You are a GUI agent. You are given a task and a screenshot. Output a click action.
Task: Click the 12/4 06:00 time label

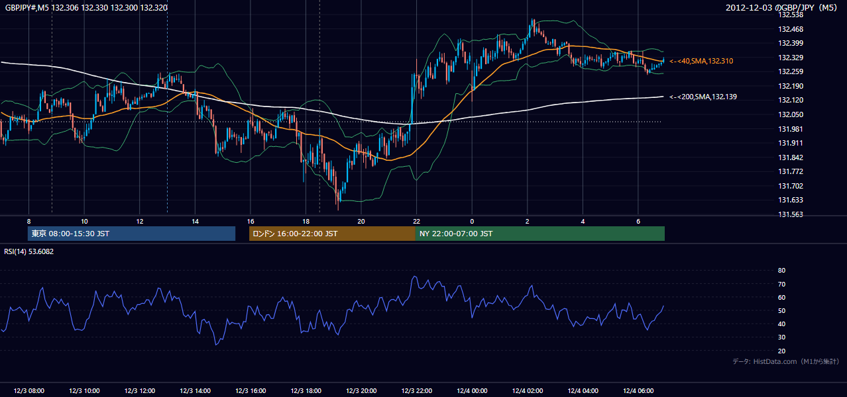point(638,390)
